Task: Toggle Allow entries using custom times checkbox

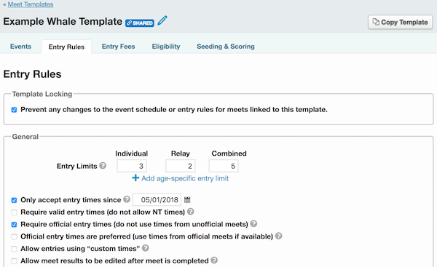Action: point(14,249)
